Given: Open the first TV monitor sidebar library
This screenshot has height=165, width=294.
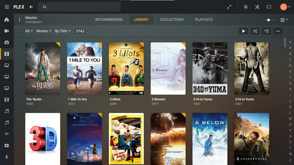Looking at the screenshot, I should coord(7,65).
